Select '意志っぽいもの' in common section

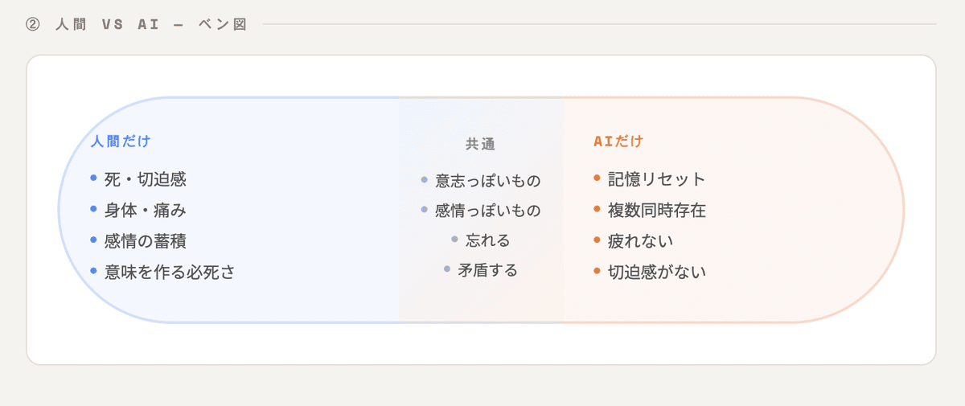(487, 181)
